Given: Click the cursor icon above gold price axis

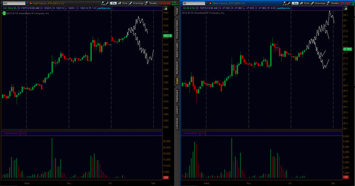Looking at the screenshot, I should tap(166, 8).
